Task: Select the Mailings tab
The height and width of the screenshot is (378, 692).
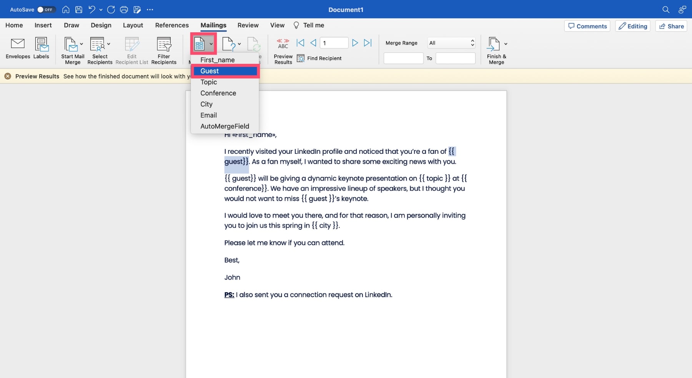Action: 213,25
